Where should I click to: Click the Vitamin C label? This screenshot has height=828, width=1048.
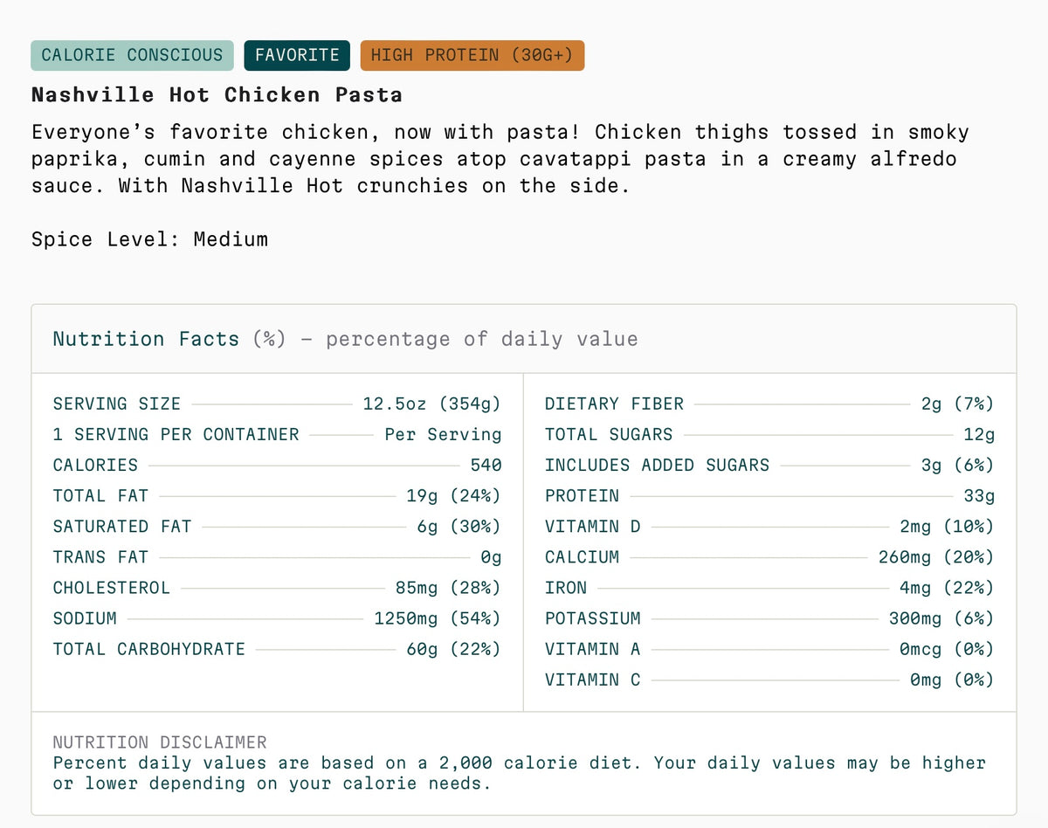coord(593,679)
